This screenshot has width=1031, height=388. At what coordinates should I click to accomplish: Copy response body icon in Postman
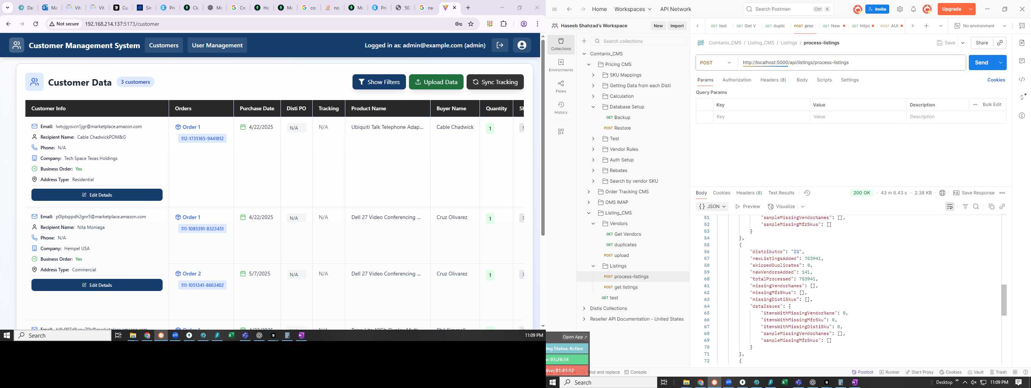tap(991, 207)
